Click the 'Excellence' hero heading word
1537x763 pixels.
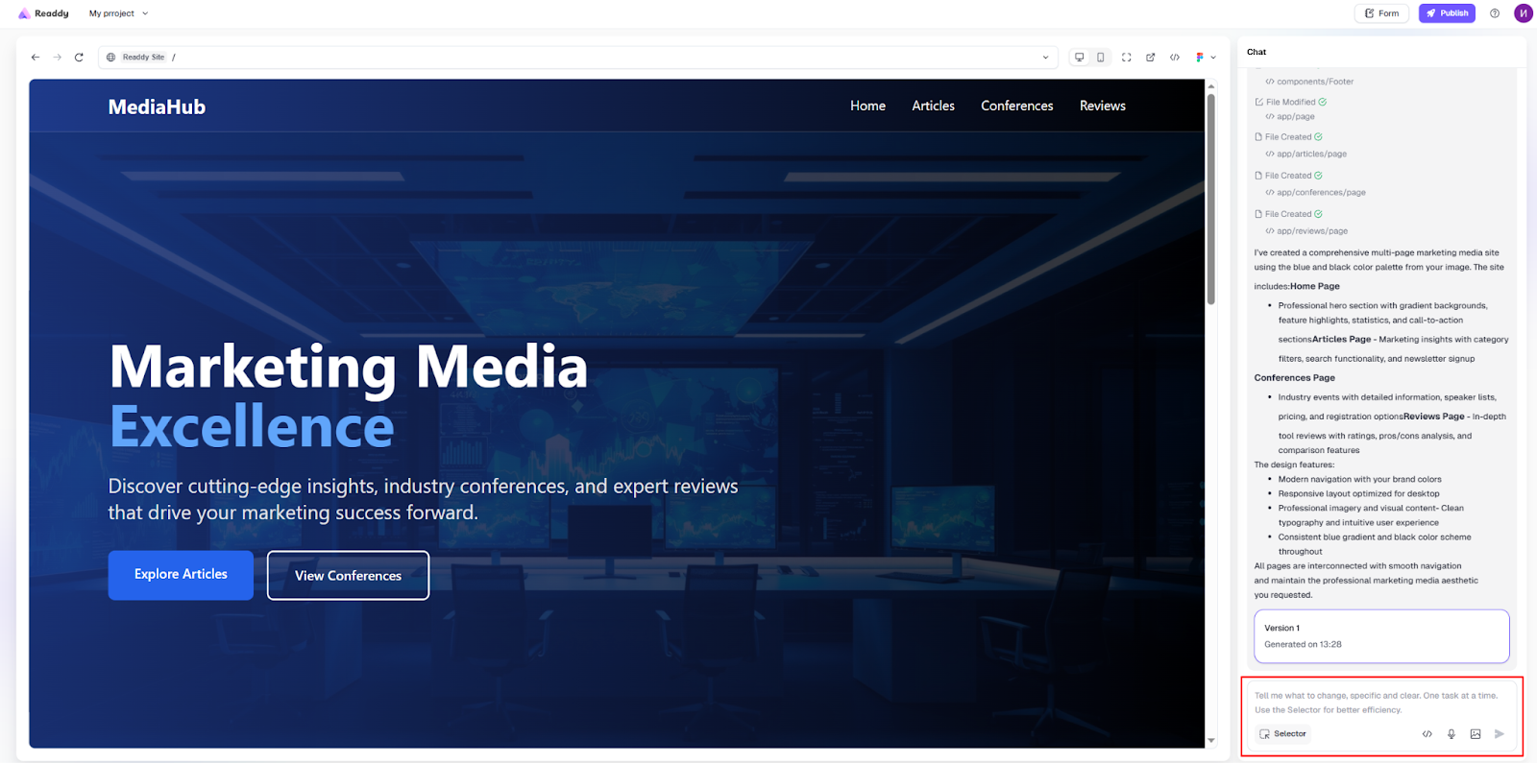click(x=252, y=427)
